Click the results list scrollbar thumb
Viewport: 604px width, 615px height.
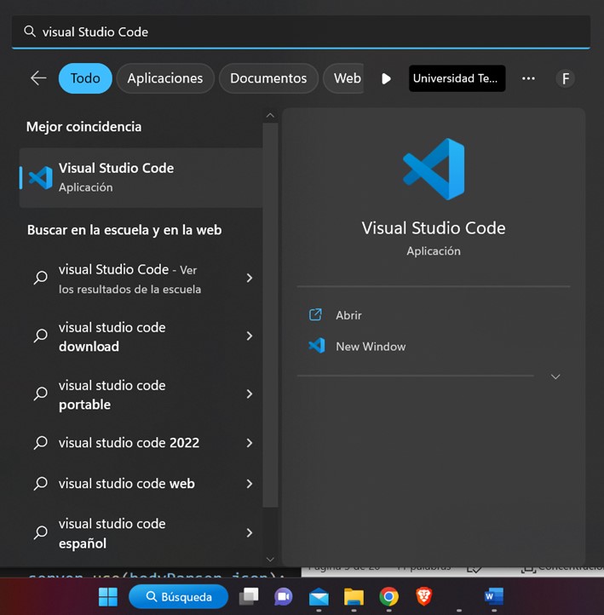coord(270,315)
